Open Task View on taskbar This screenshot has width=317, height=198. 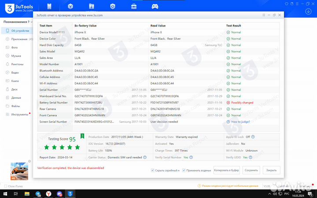coord(16,194)
